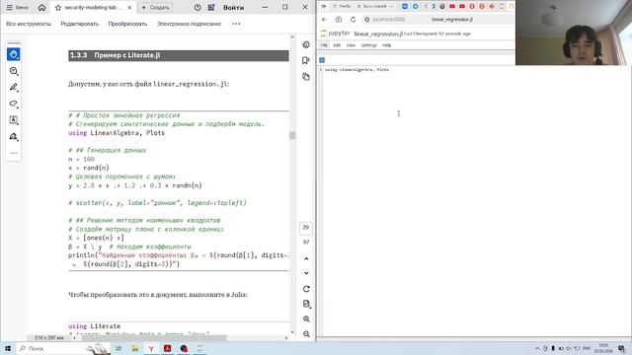The width and height of the screenshot is (632, 355).
Task: Select the highlighter pen tool
Action: pyautogui.click(x=13, y=88)
